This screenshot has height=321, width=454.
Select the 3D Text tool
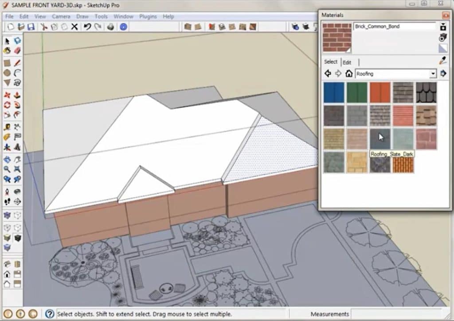click(17, 147)
